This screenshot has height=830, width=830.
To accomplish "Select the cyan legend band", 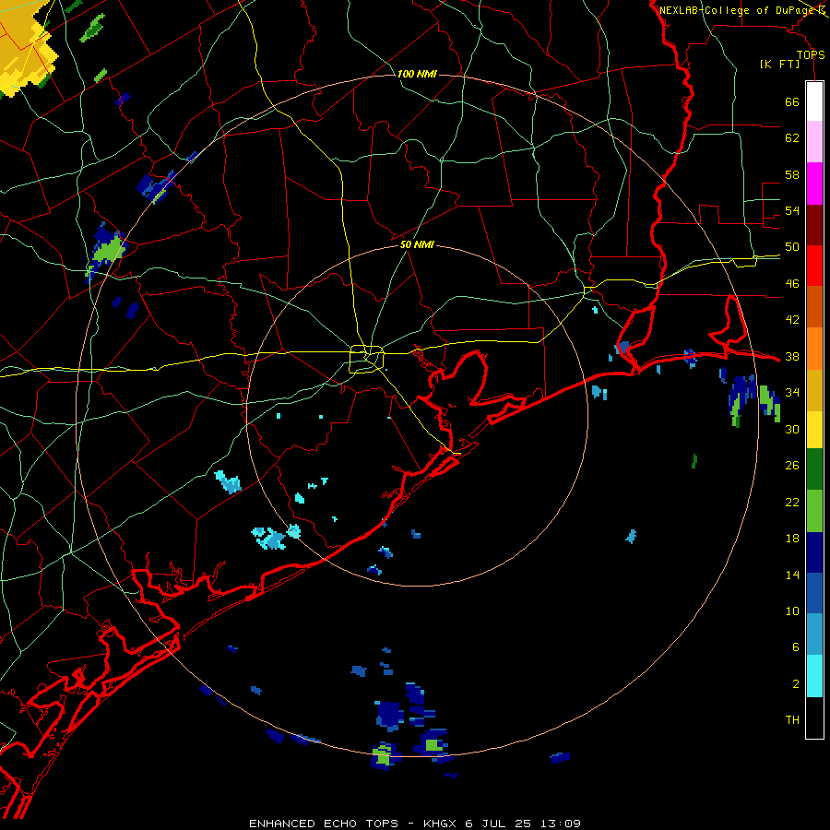I will click(814, 676).
